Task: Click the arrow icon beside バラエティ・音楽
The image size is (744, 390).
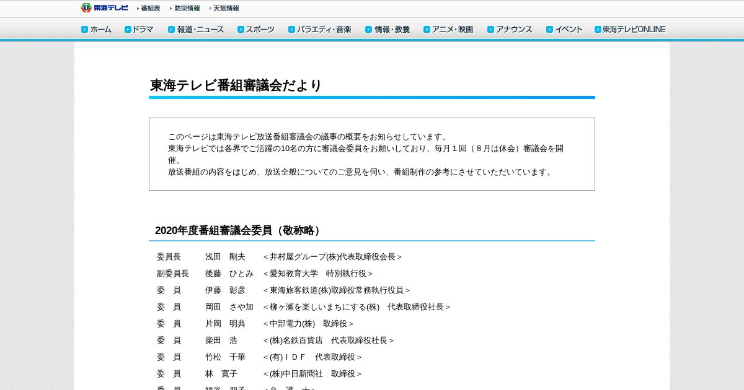Action: [x=291, y=30]
